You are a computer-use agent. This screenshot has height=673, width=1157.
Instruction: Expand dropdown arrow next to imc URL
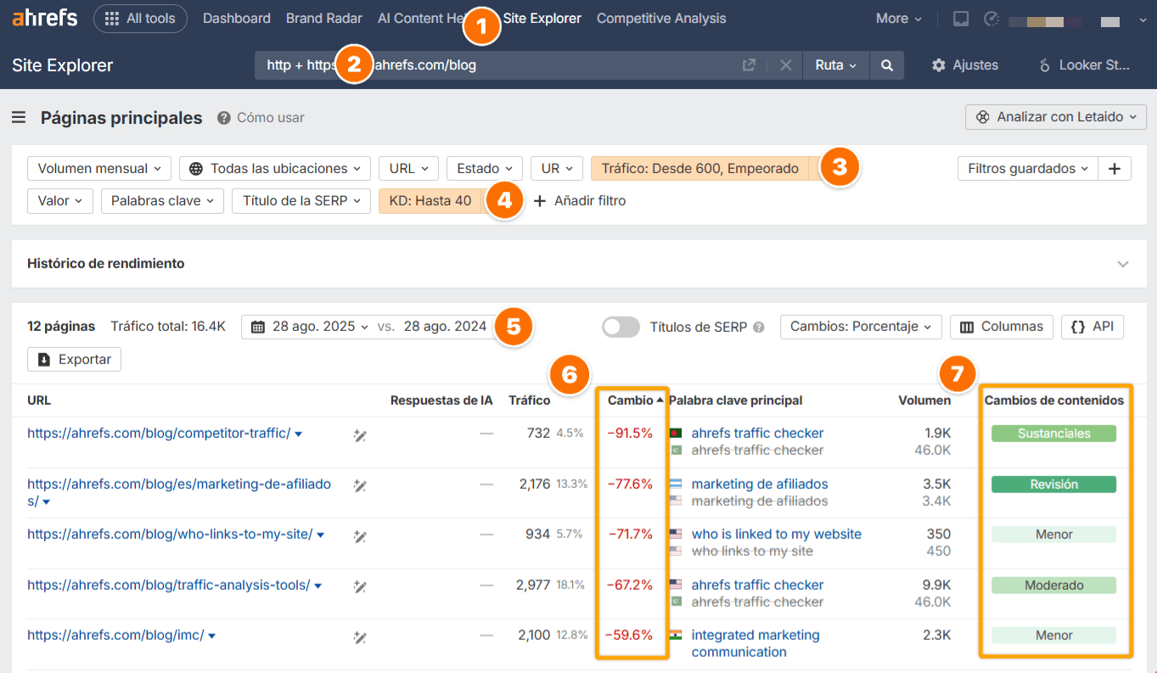pyautogui.click(x=212, y=636)
